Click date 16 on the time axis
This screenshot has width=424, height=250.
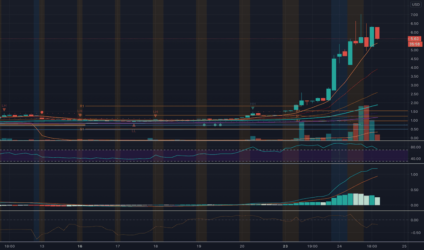point(80,246)
